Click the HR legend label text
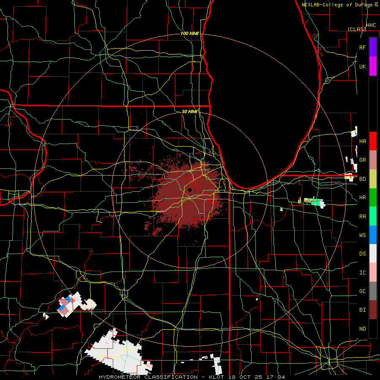Viewport: 380px width, 380px height. (363, 198)
